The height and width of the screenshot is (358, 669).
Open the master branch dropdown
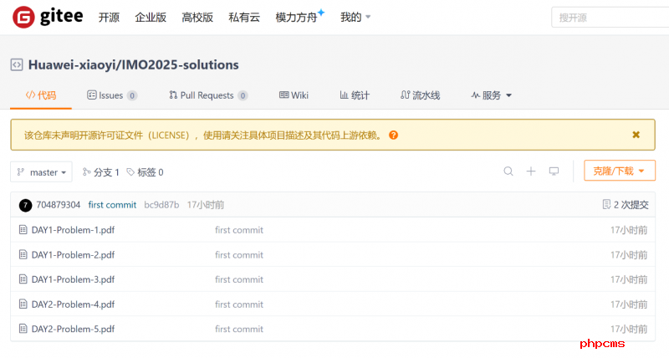click(x=41, y=172)
